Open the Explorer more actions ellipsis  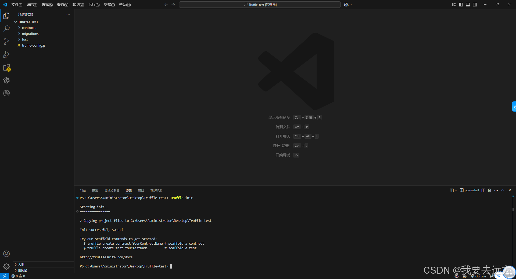(68, 14)
